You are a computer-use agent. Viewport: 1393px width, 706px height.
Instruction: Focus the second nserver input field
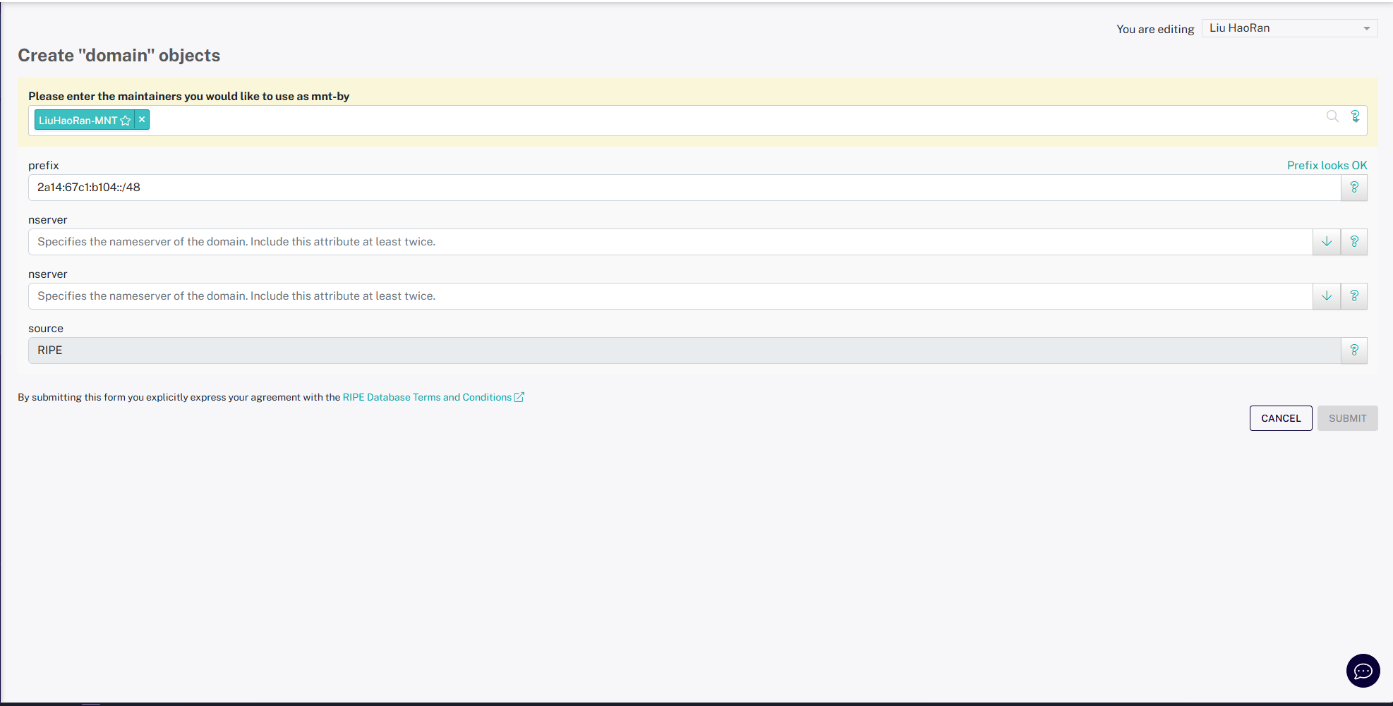(x=670, y=296)
